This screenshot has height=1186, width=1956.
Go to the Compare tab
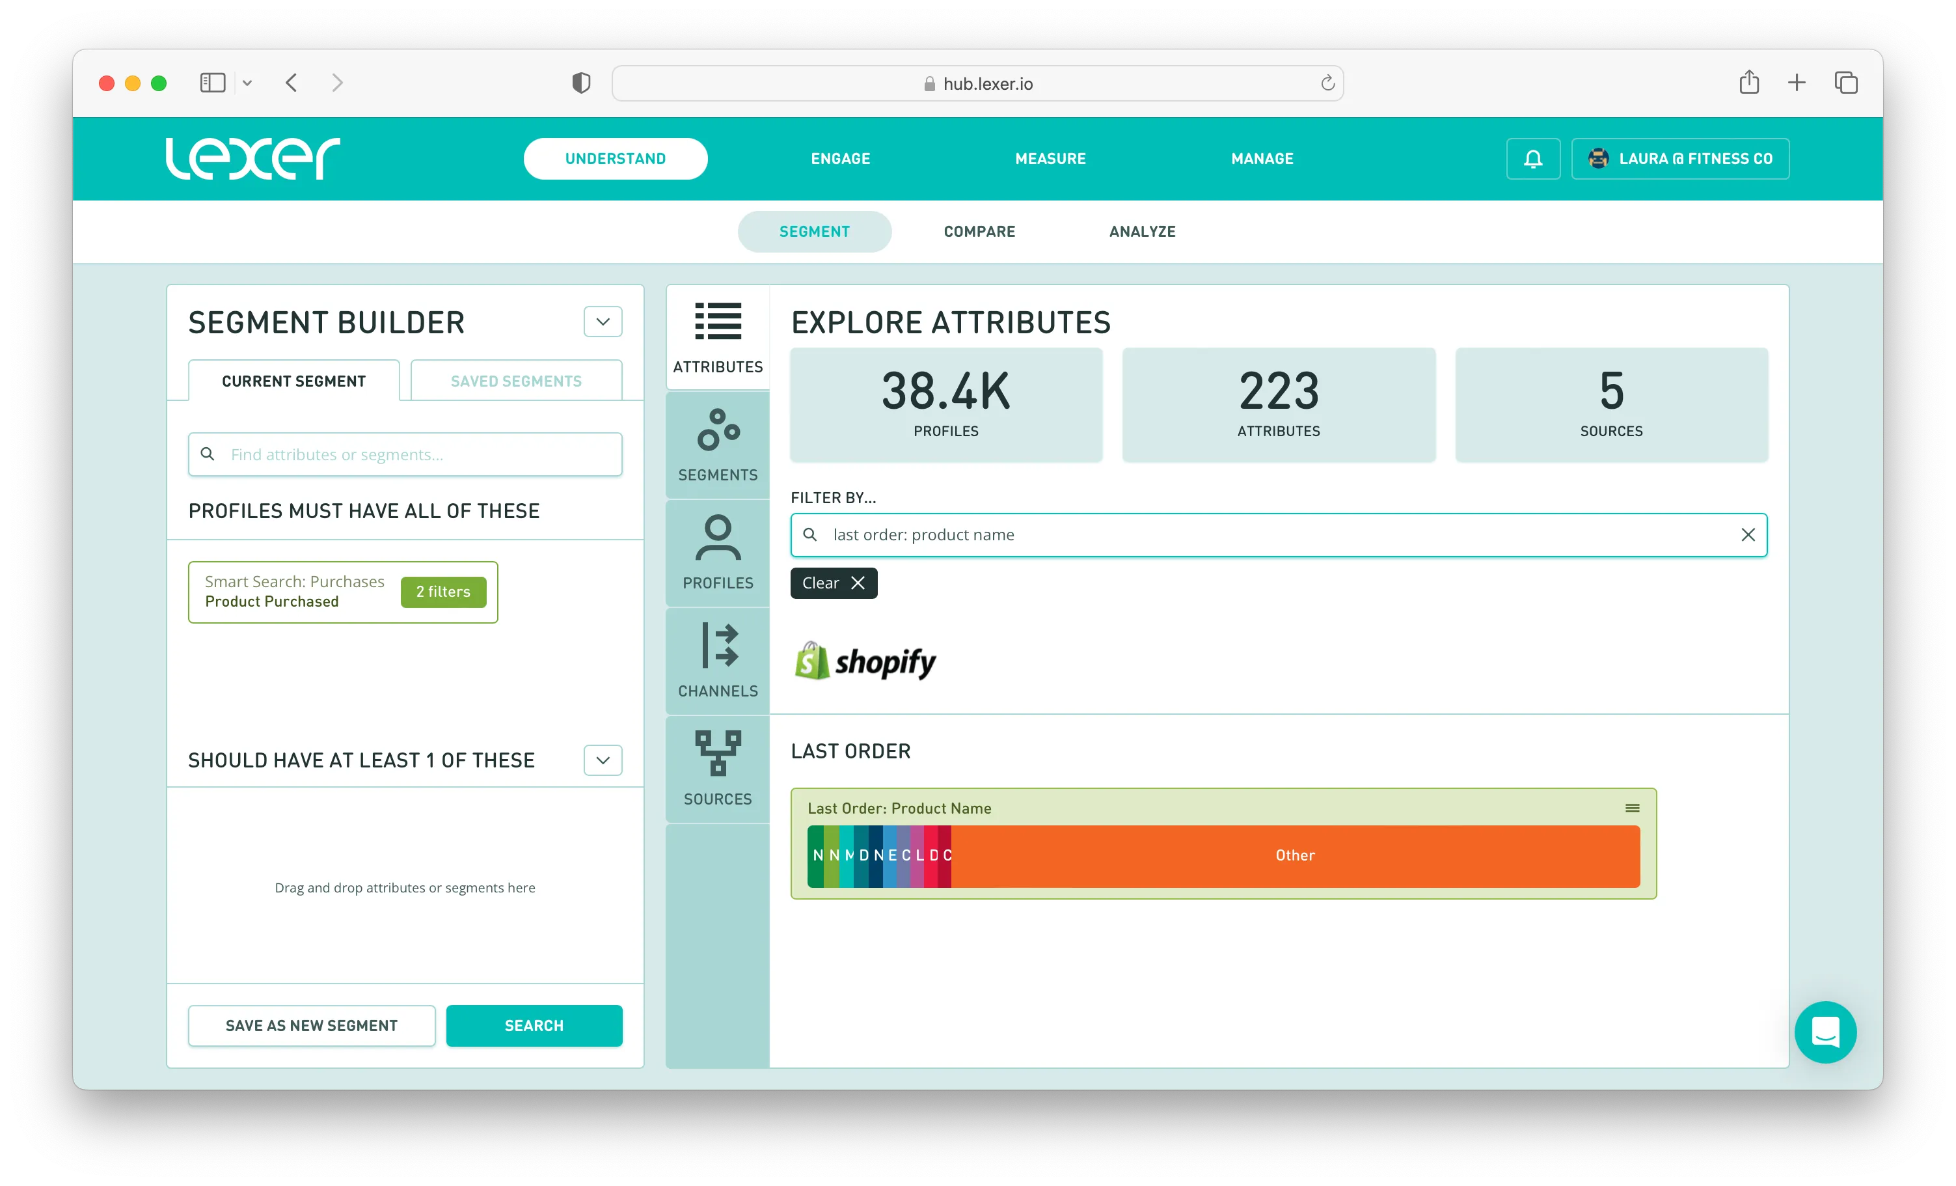click(x=979, y=232)
